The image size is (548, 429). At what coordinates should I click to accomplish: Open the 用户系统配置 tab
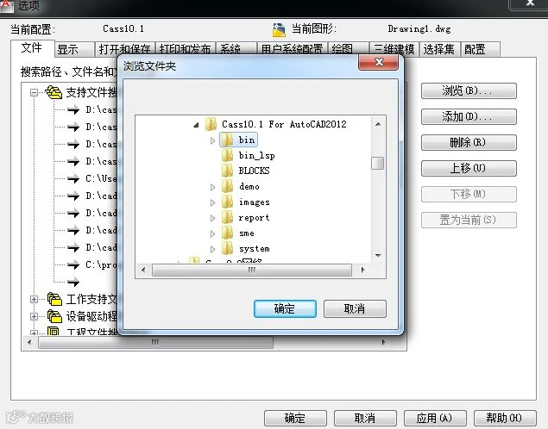coord(293,49)
